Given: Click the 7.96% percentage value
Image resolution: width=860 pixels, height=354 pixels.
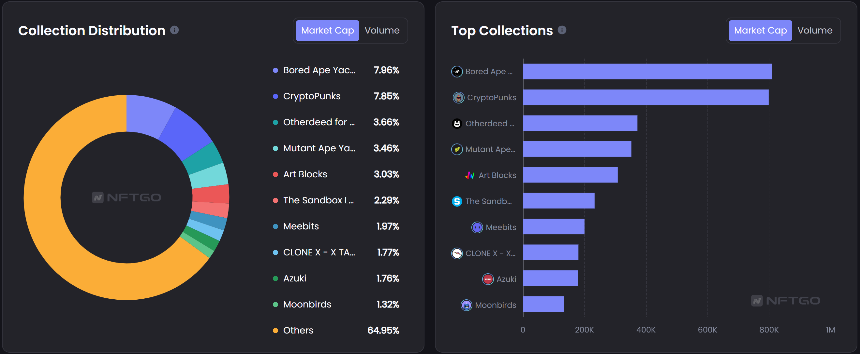Looking at the screenshot, I should [x=386, y=70].
